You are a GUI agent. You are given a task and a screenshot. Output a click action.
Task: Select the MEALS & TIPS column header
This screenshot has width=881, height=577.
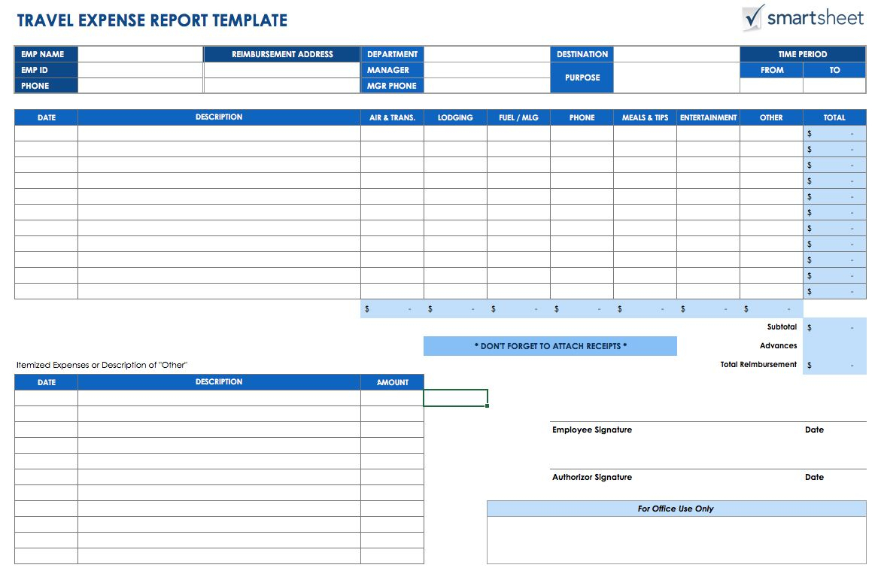[x=645, y=117]
